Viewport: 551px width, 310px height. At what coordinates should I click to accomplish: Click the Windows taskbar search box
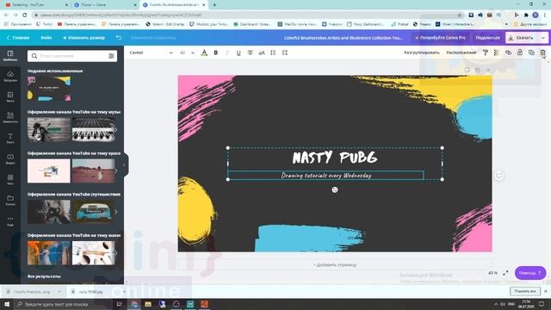coord(64,304)
